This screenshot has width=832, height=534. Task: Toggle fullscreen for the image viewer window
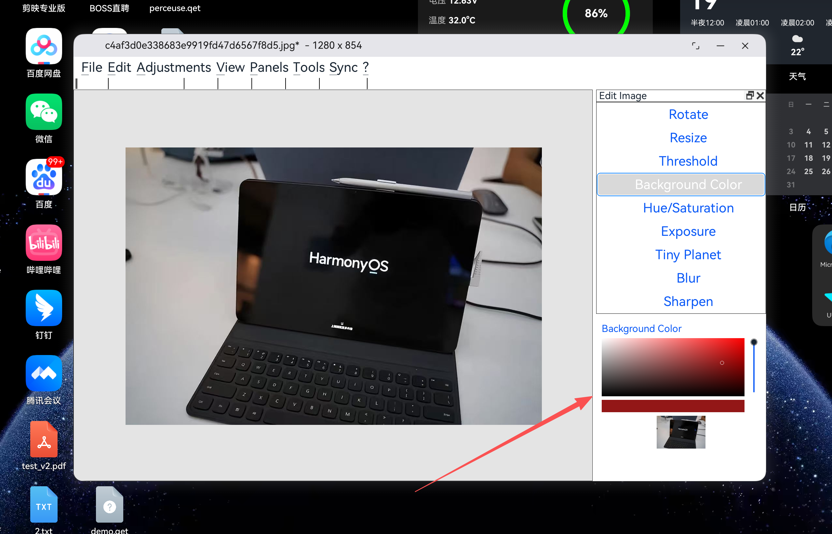click(x=695, y=46)
